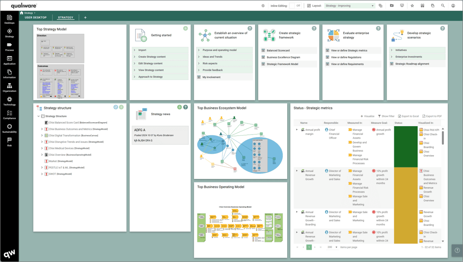Click Export to Excel
This screenshot has width=463, height=262.
click(408, 116)
